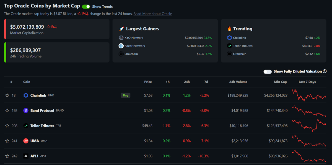Open Tellor Tributes in the Trending list

pos(243,46)
